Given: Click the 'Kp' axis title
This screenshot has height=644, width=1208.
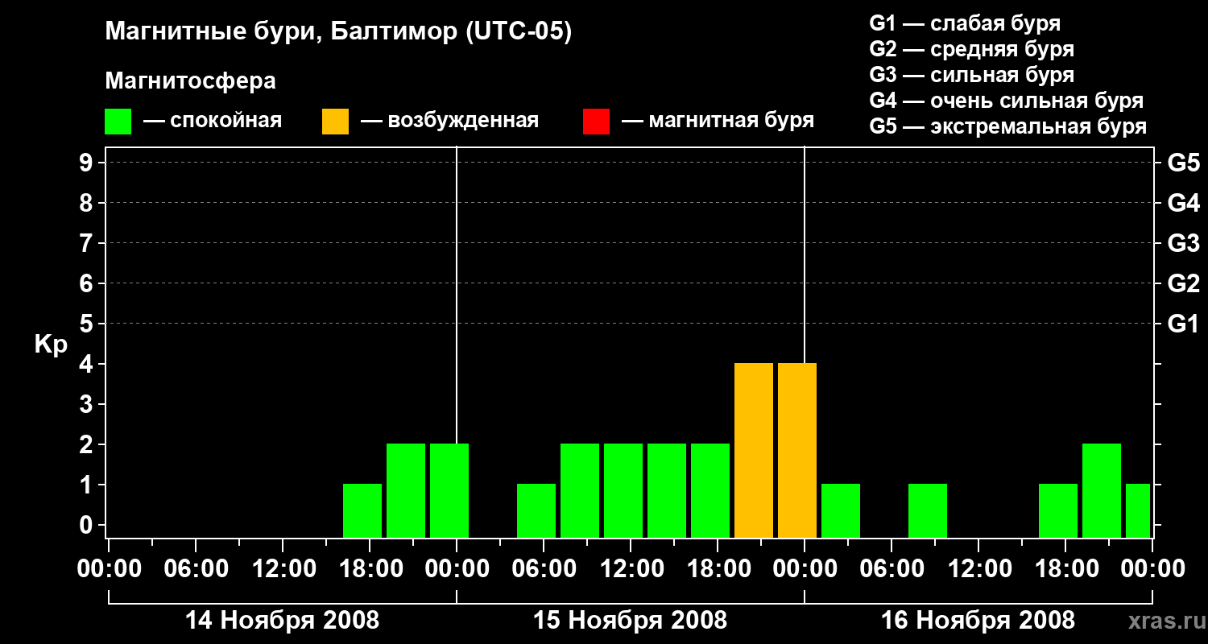Looking at the screenshot, I should pos(51,345).
